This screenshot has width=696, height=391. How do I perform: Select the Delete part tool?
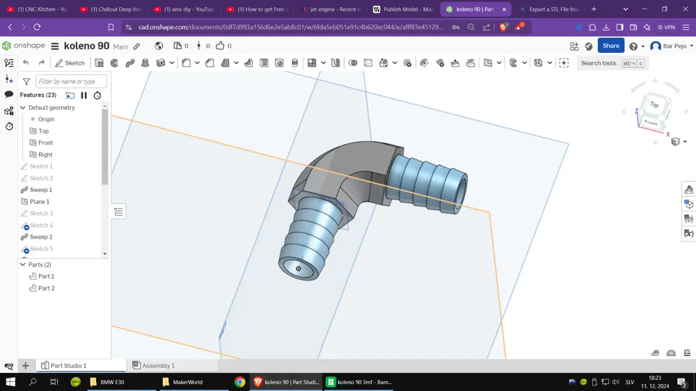407,63
